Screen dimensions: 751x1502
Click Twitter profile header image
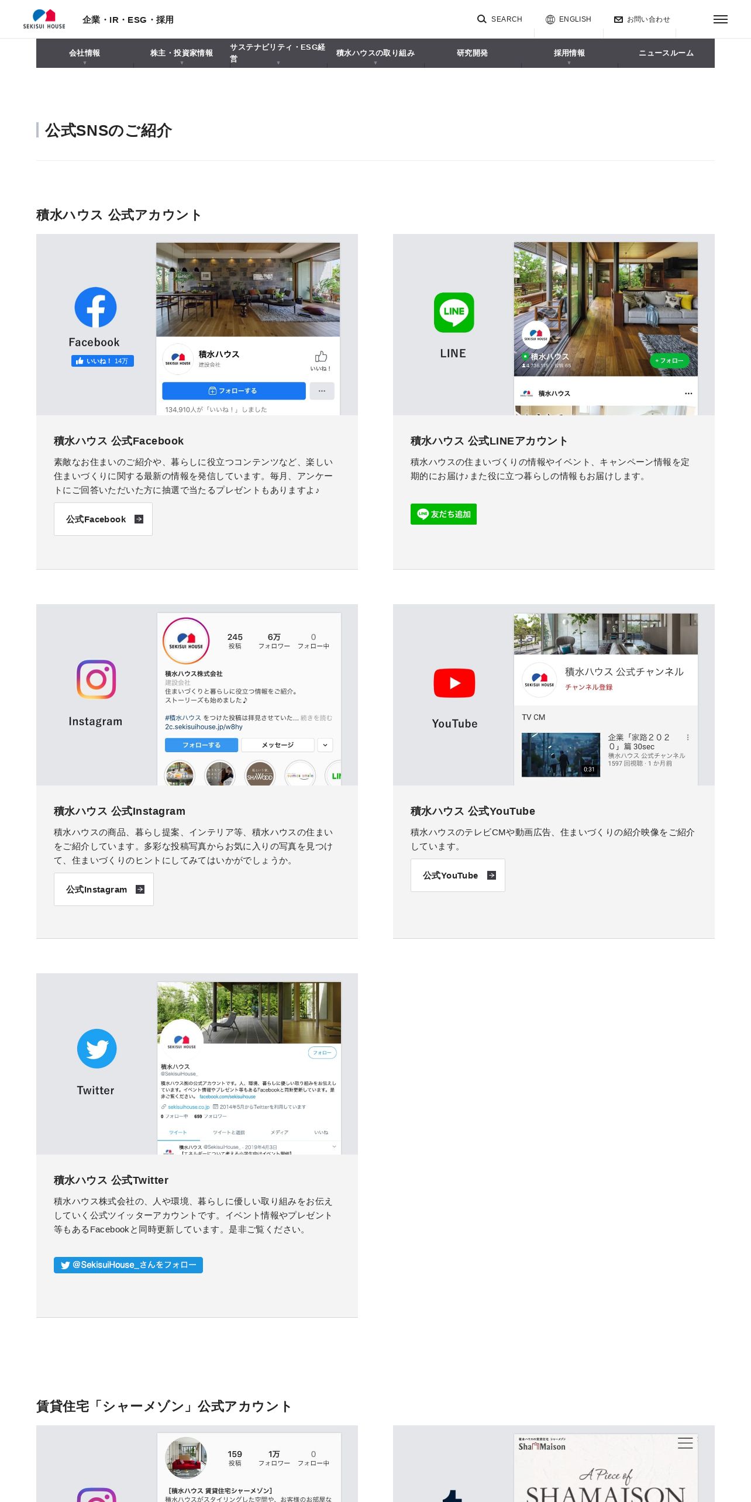point(249,1012)
